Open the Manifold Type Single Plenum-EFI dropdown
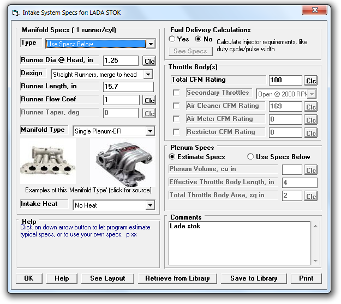 (151, 131)
